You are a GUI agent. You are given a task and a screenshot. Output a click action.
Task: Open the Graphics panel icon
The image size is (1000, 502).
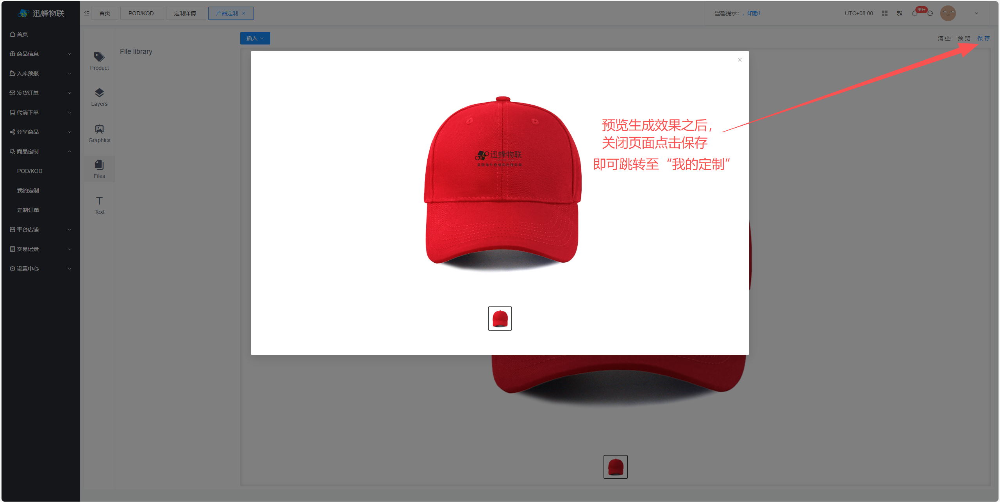[99, 129]
